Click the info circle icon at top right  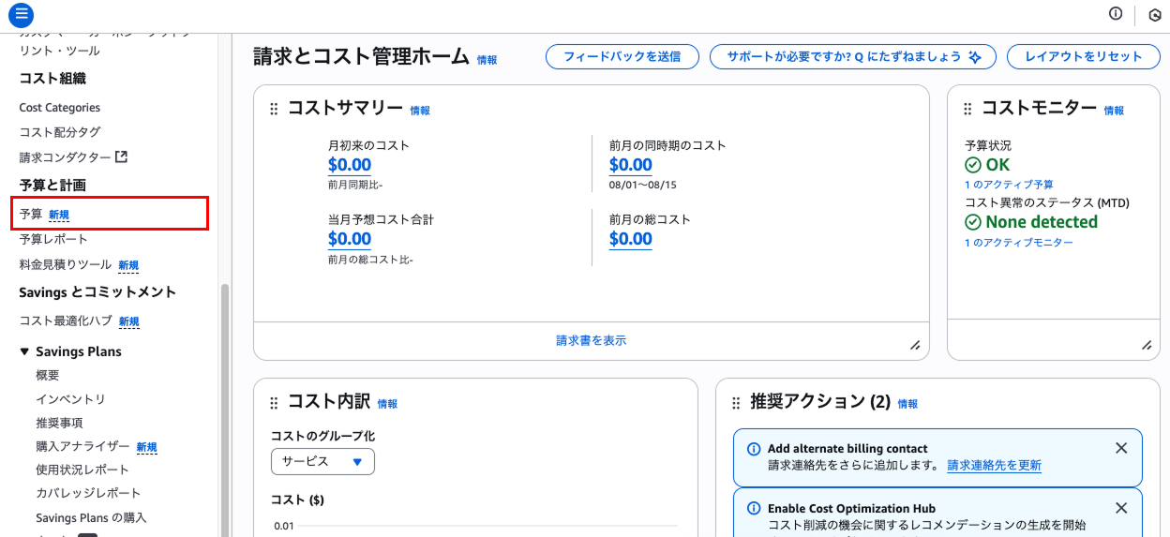pyautogui.click(x=1116, y=13)
